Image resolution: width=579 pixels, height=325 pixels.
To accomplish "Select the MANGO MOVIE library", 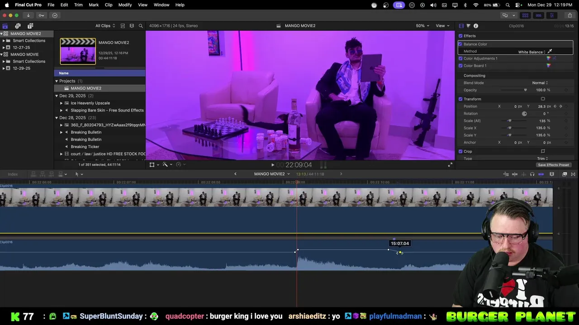I will point(24,54).
